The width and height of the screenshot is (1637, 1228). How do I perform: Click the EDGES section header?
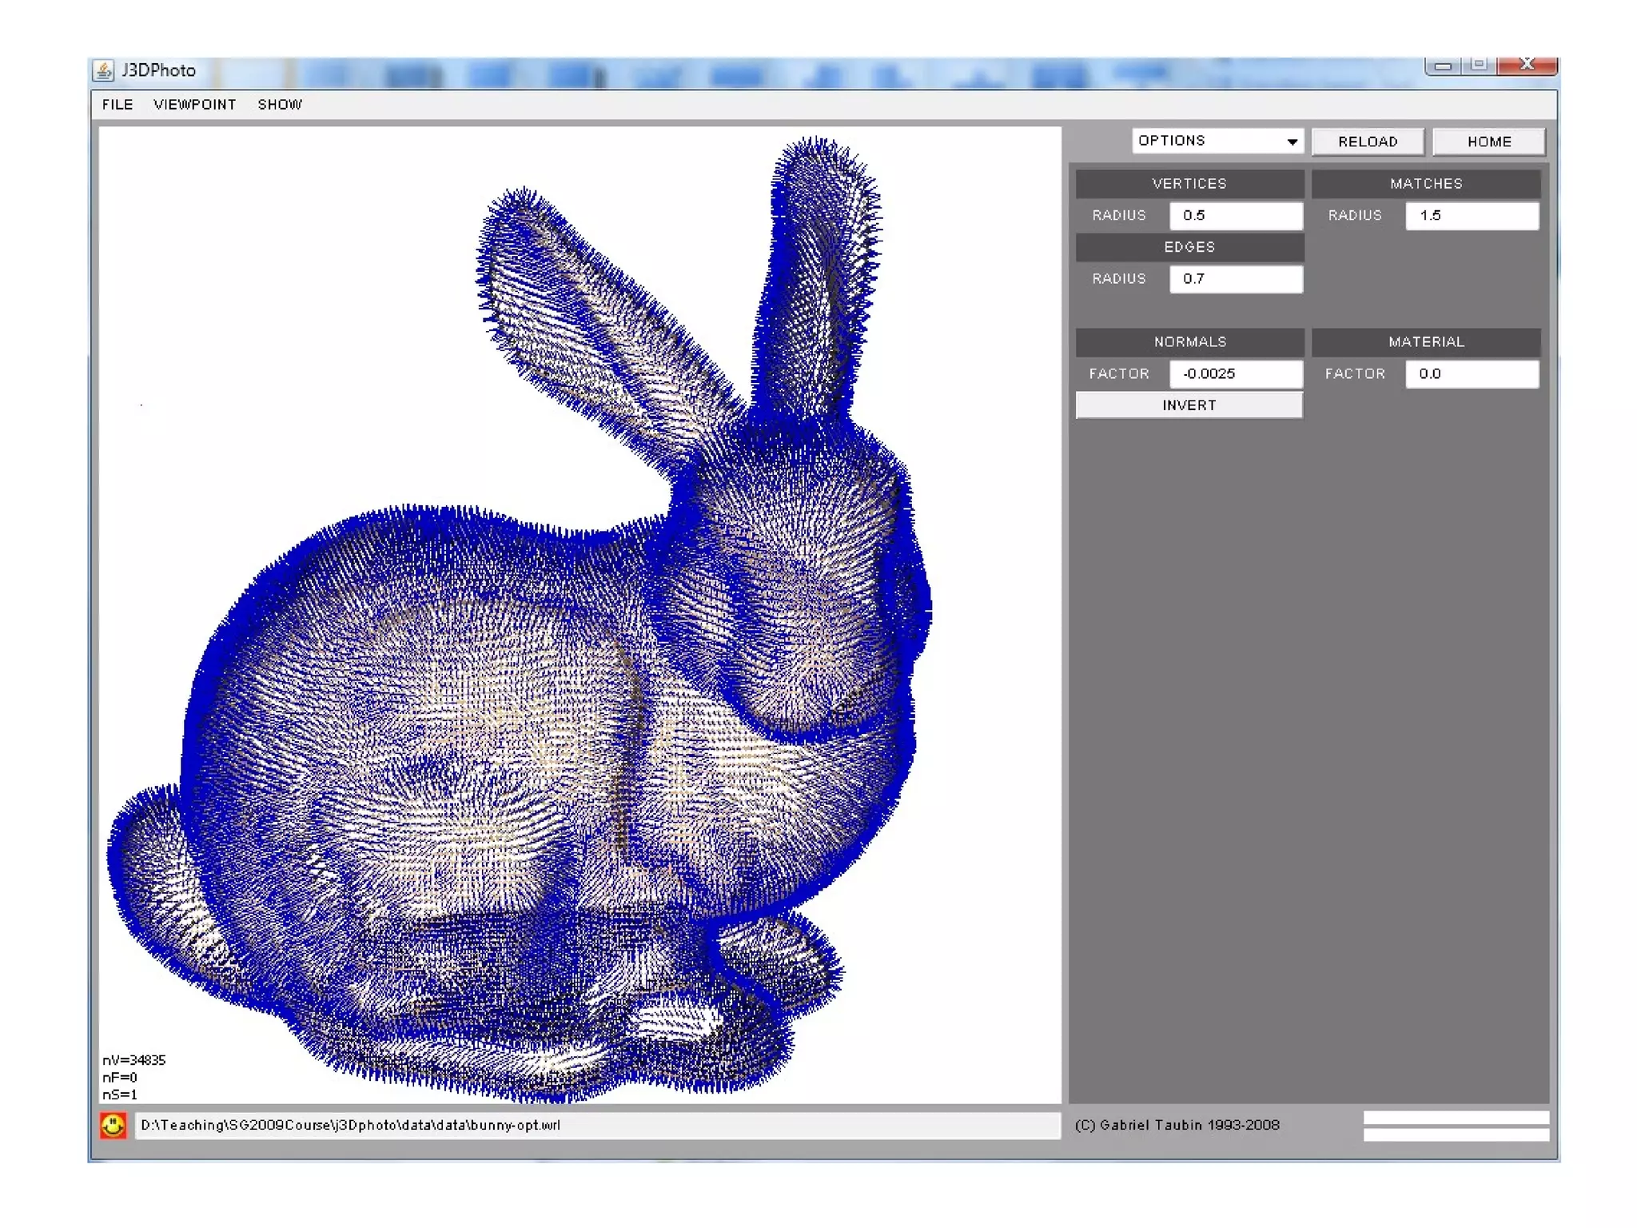click(x=1189, y=247)
